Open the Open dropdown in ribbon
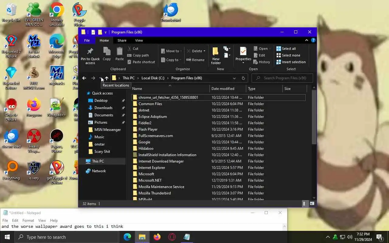Viewport: 389px width, 243px height. [x=262, y=49]
